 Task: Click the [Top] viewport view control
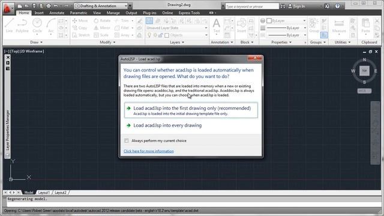[14, 51]
